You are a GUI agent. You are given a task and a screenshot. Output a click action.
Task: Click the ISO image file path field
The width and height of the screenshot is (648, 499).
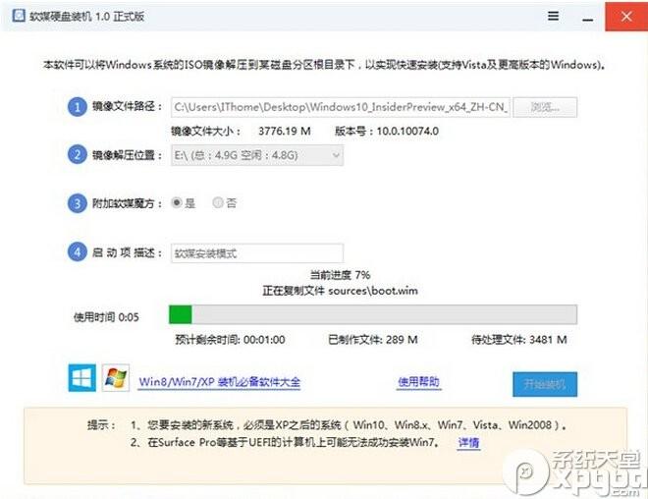(341, 107)
